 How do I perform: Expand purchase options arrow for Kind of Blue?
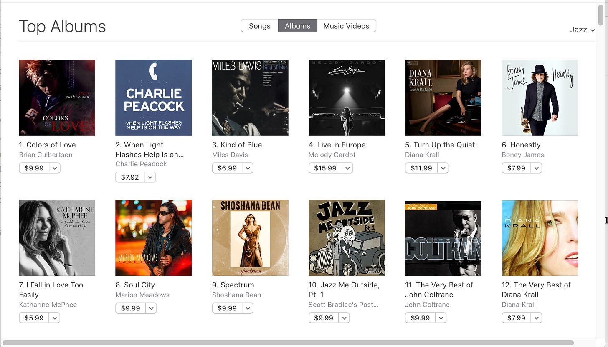[x=248, y=168]
